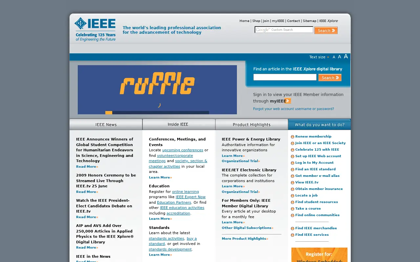Image resolution: width=420 pixels, height=262 pixels.
Task: Click bullet icon beside Find IEEE services
Action: click(292, 235)
